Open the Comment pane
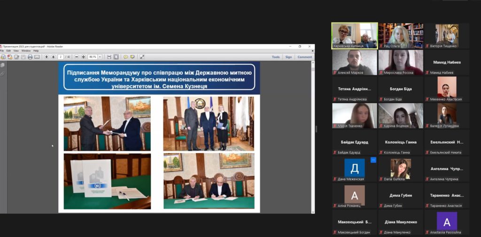The height and width of the screenshot is (237, 481). pyautogui.click(x=304, y=57)
